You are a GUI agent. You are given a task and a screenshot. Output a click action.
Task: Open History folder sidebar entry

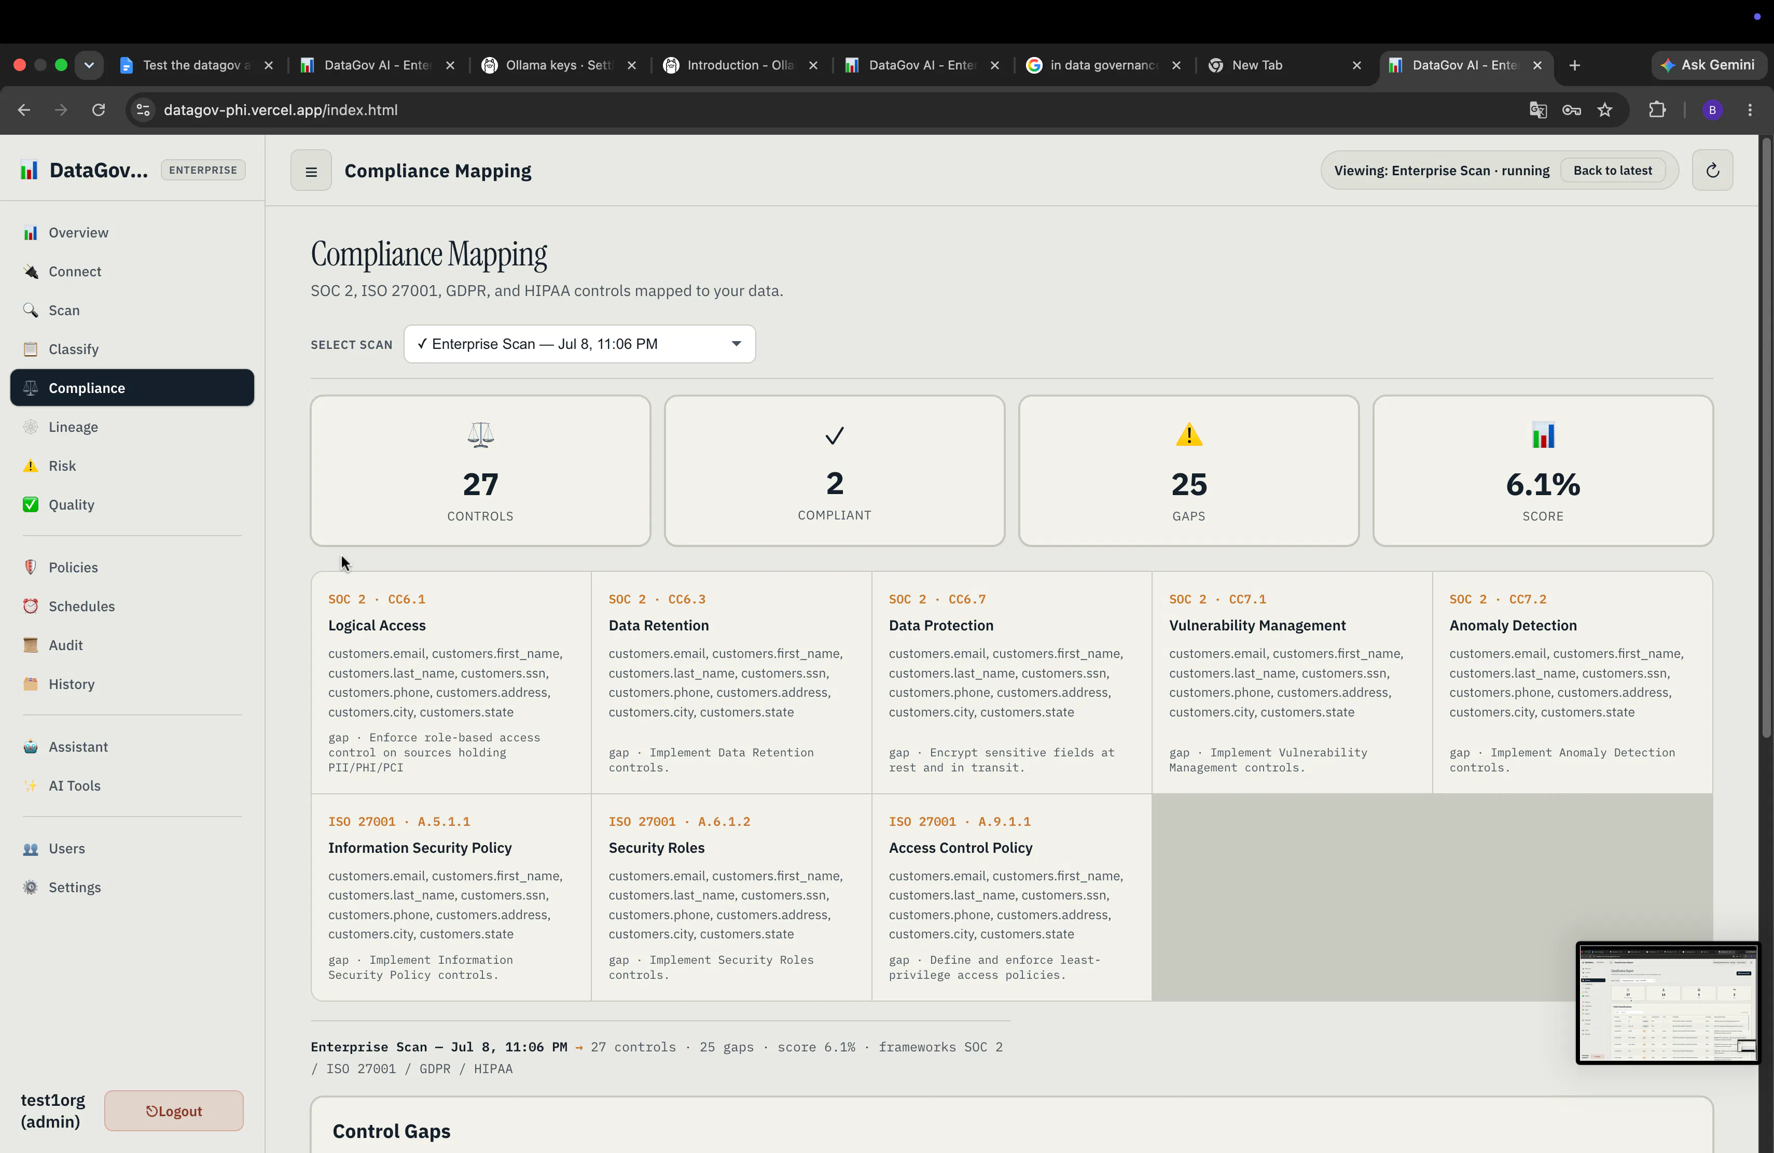pos(132,684)
